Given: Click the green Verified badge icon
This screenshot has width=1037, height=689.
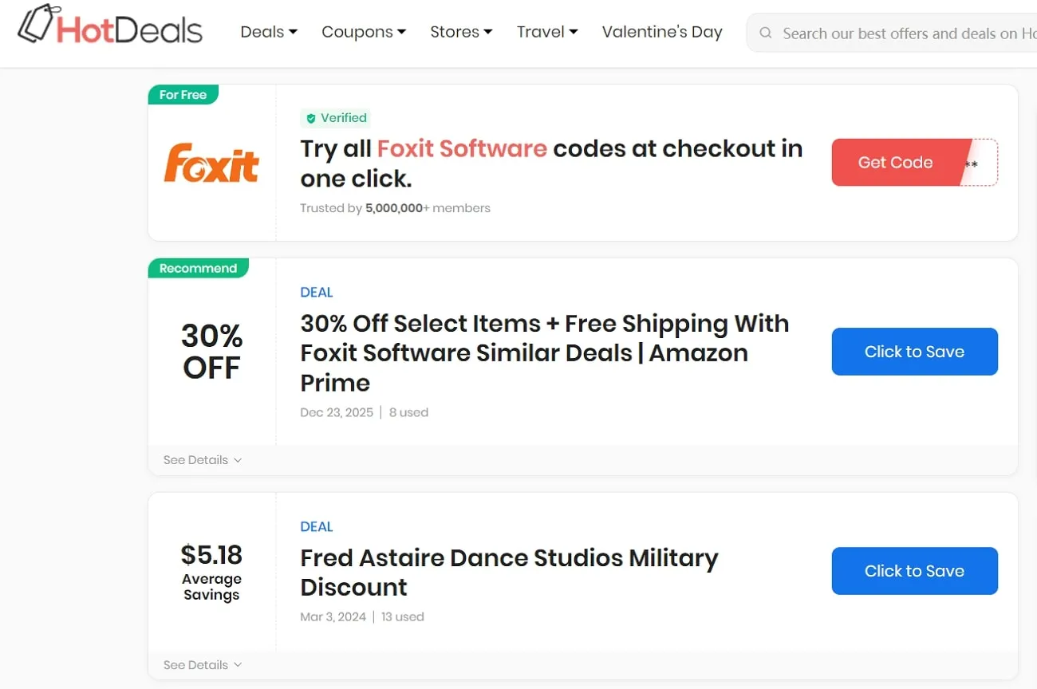Looking at the screenshot, I should [x=310, y=118].
